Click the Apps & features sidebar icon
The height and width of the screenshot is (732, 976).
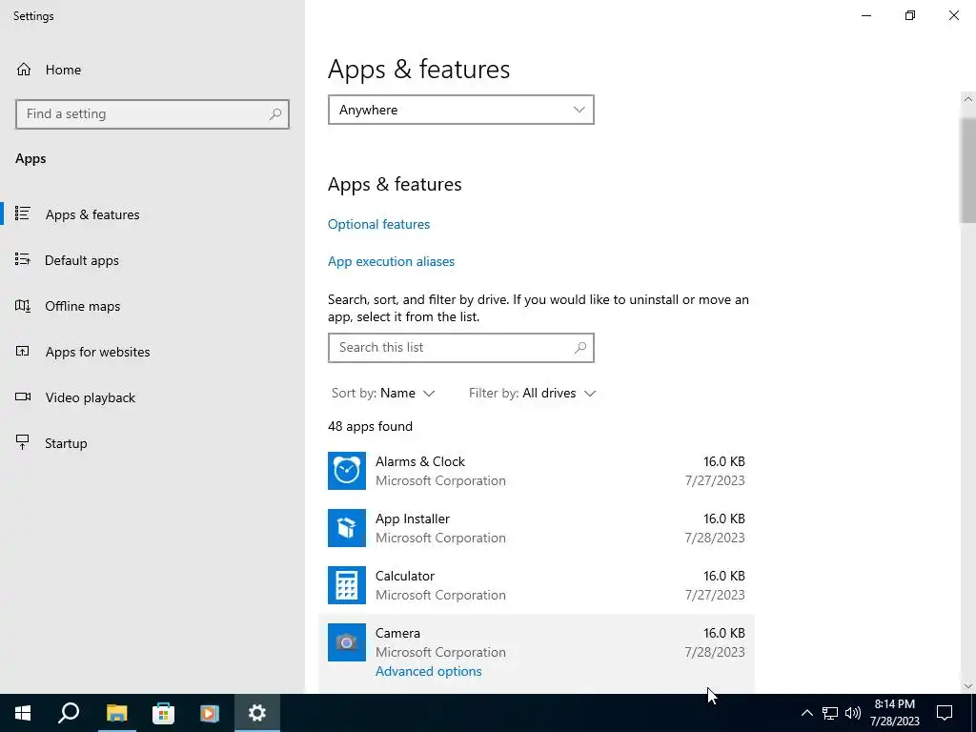23,214
